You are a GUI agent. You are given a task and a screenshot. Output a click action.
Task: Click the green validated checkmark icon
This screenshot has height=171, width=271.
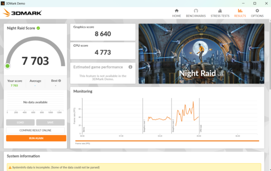(x=38, y=28)
